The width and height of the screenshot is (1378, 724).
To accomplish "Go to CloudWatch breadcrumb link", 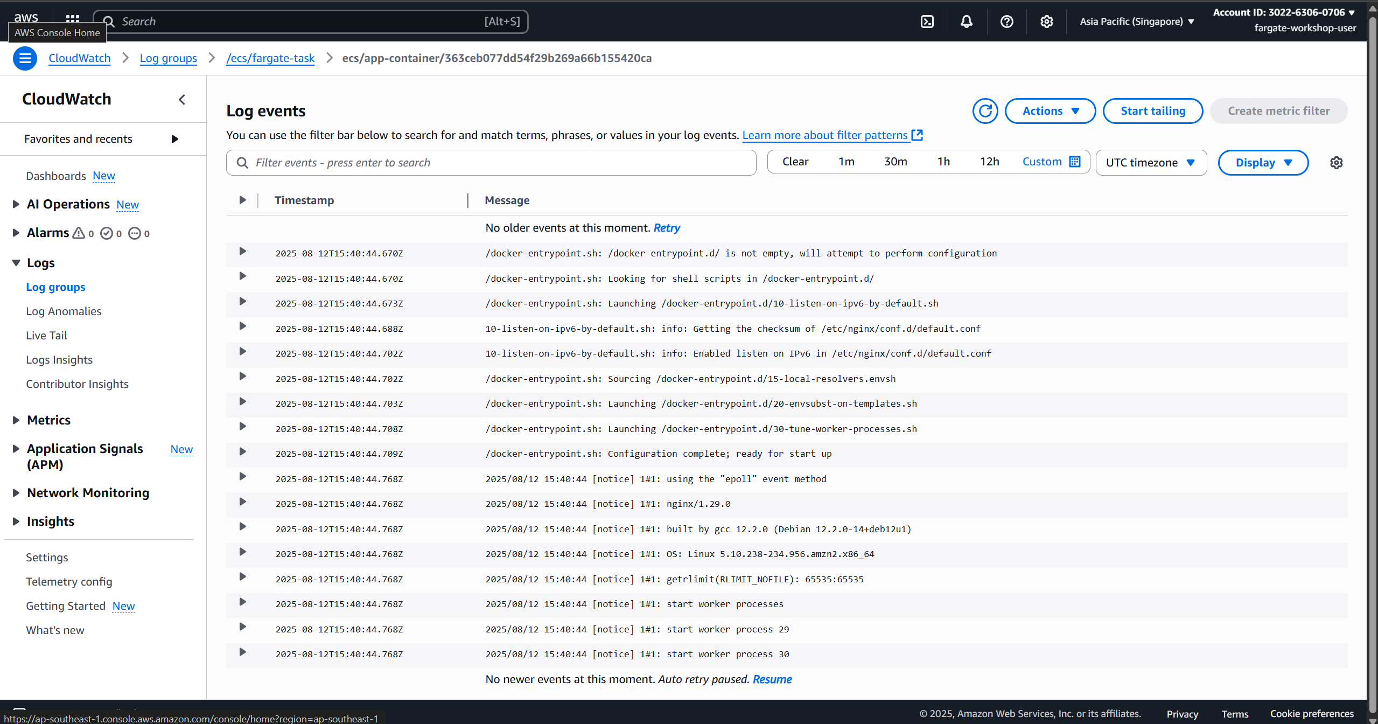I will pos(79,58).
